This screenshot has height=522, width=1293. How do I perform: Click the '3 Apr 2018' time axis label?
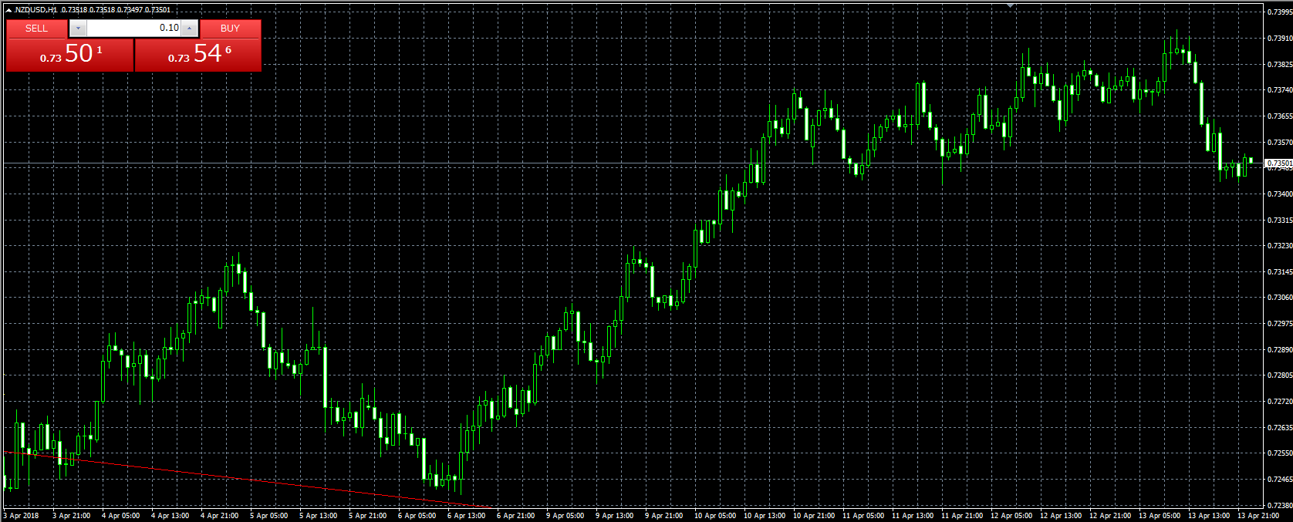pos(22,516)
